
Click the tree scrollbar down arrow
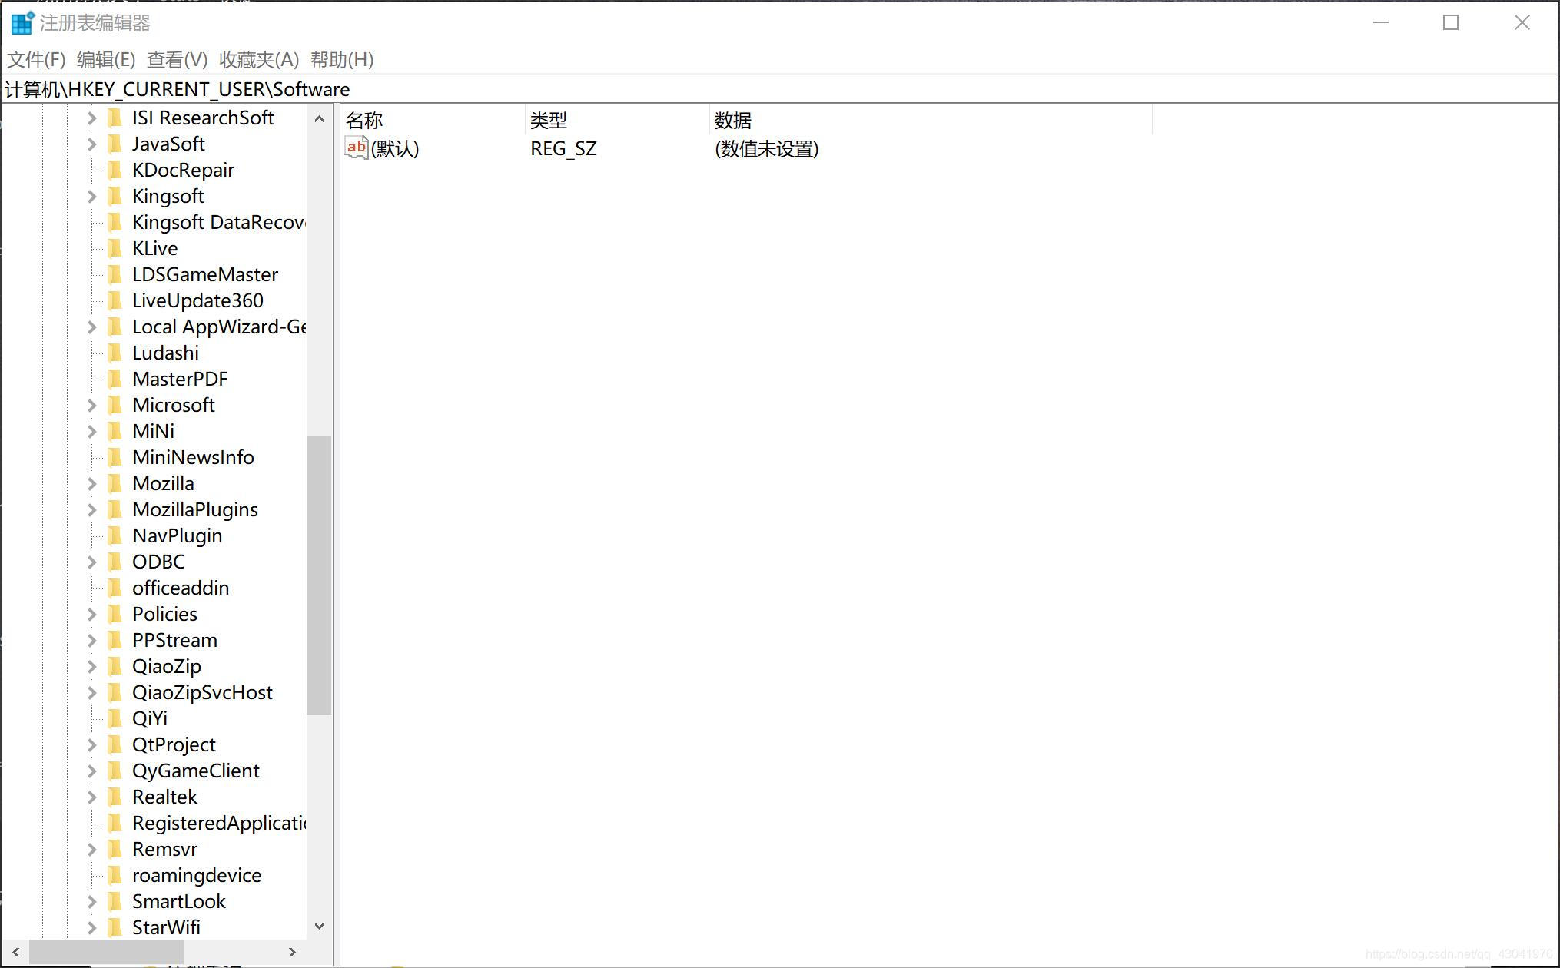point(319,927)
